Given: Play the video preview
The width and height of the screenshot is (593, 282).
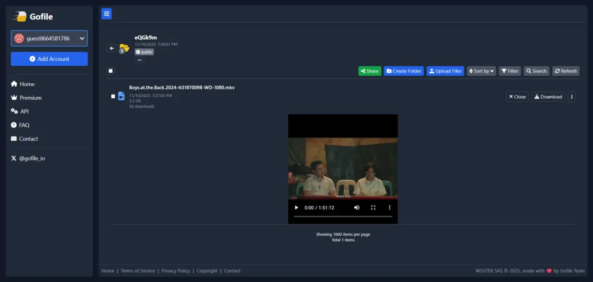Looking at the screenshot, I should 296,207.
